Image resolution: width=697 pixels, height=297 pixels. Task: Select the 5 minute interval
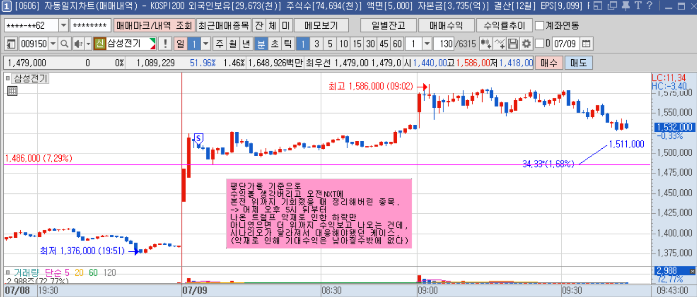pos(330,44)
